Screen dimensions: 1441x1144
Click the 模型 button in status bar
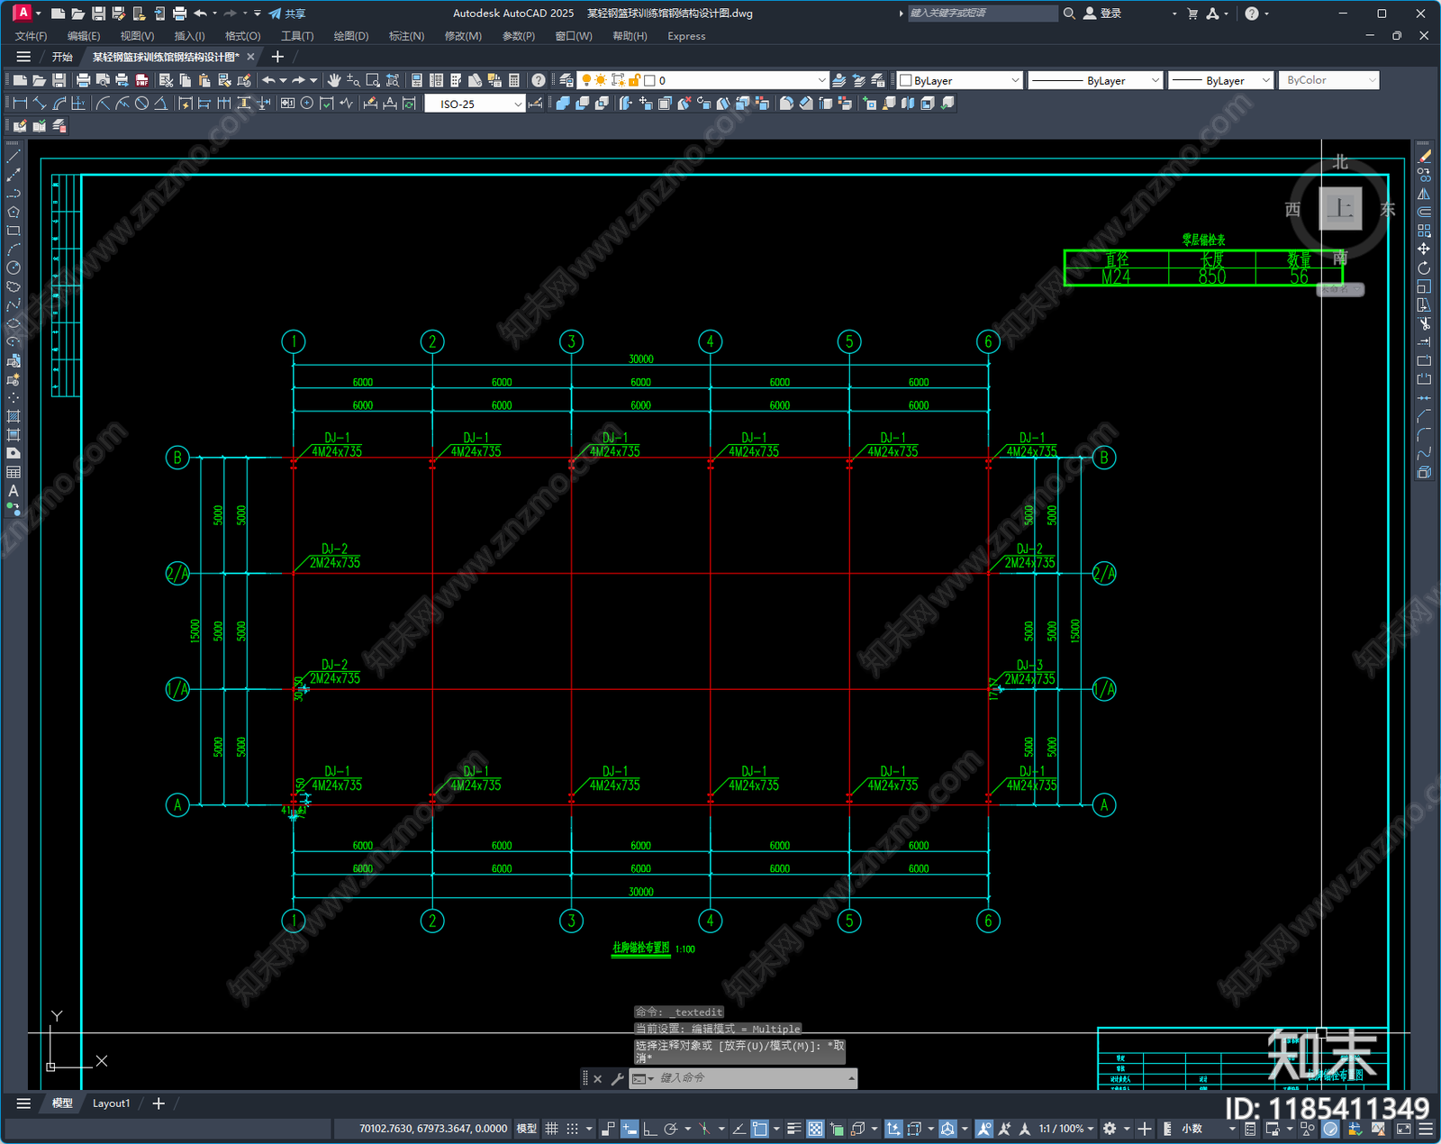526,1129
